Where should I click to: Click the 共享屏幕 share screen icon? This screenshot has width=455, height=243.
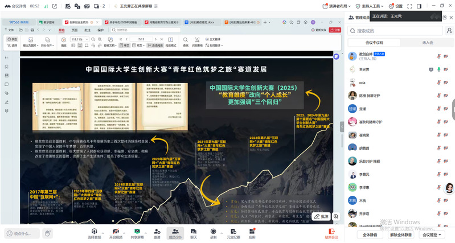tap(137, 233)
